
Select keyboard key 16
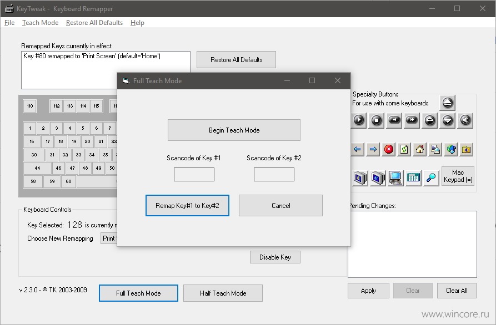point(32,141)
